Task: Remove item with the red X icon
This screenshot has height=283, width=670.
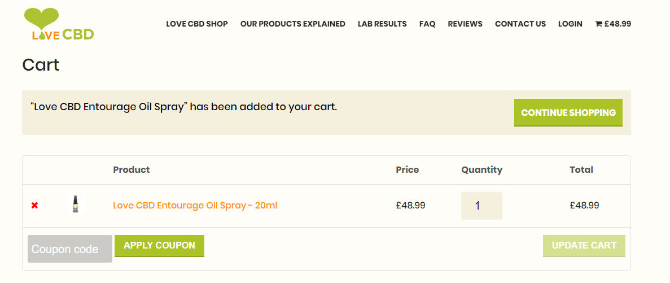Action: 35,206
